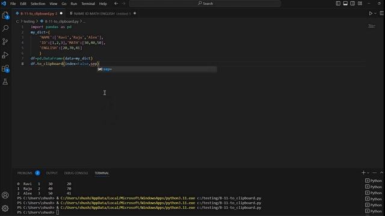Create a new terminal with plus

click(x=363, y=173)
